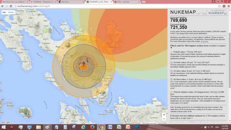This screenshot has width=231, height=130.
Task: Close the DTM YouTube tab
Action: (139, 2)
